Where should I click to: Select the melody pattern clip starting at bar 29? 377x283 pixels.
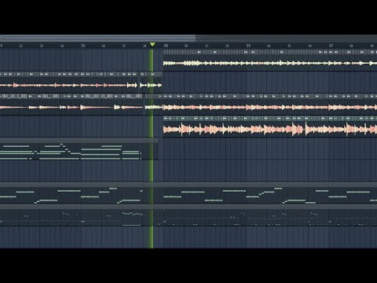[x=270, y=196]
